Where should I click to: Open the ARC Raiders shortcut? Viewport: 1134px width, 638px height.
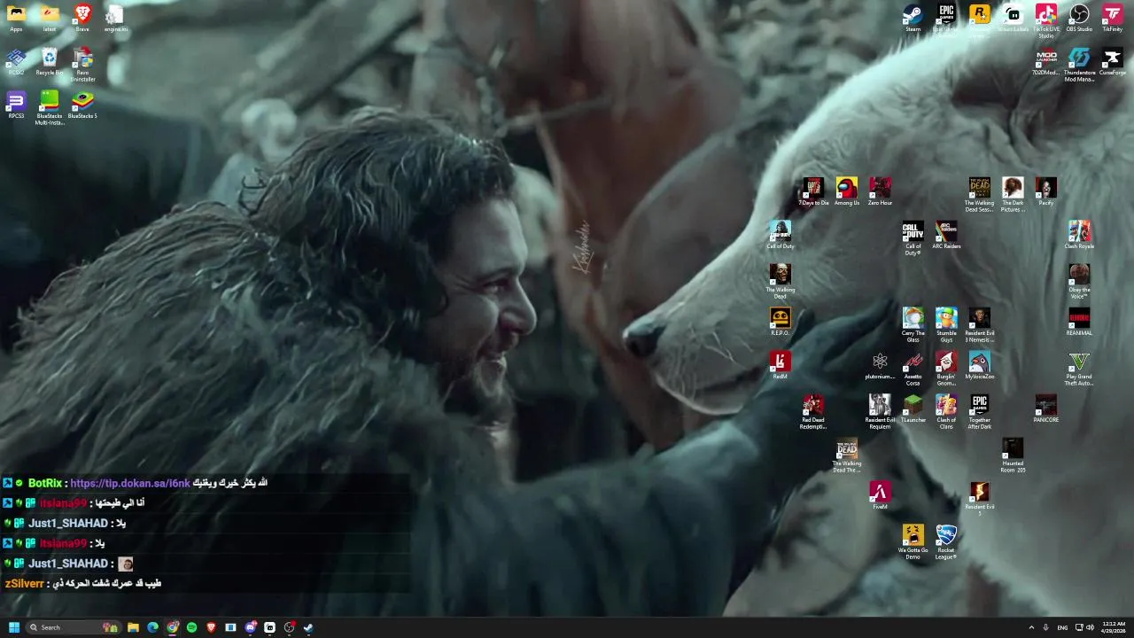pyautogui.click(x=946, y=235)
